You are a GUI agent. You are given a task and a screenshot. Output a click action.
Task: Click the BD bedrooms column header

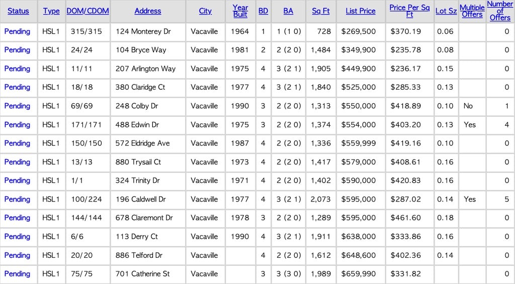click(x=263, y=11)
